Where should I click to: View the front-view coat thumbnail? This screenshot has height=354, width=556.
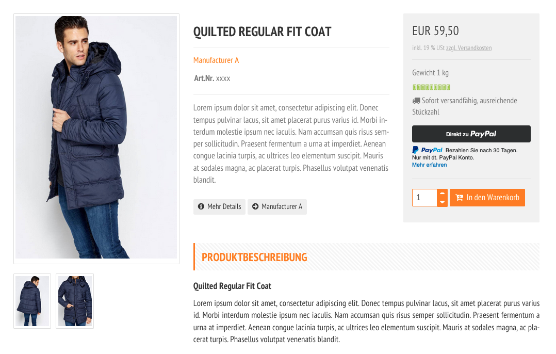coord(75,301)
